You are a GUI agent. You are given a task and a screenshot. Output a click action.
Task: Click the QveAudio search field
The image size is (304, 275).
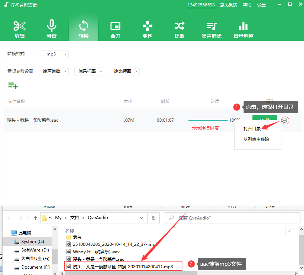tap(232, 218)
